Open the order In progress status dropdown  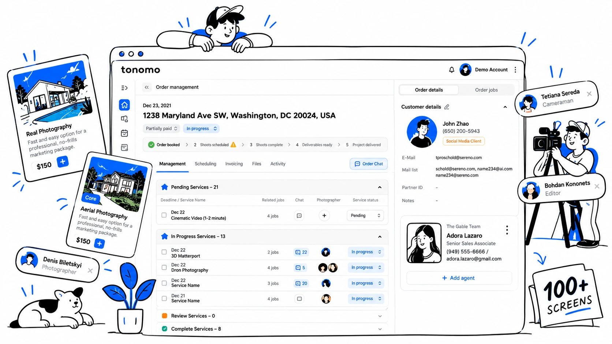(x=201, y=129)
